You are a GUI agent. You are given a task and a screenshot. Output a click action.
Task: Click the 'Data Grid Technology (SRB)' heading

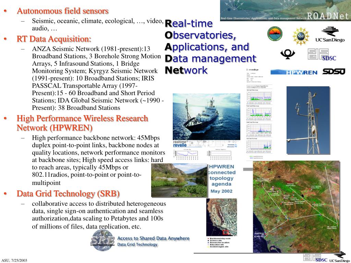(x=68, y=193)
